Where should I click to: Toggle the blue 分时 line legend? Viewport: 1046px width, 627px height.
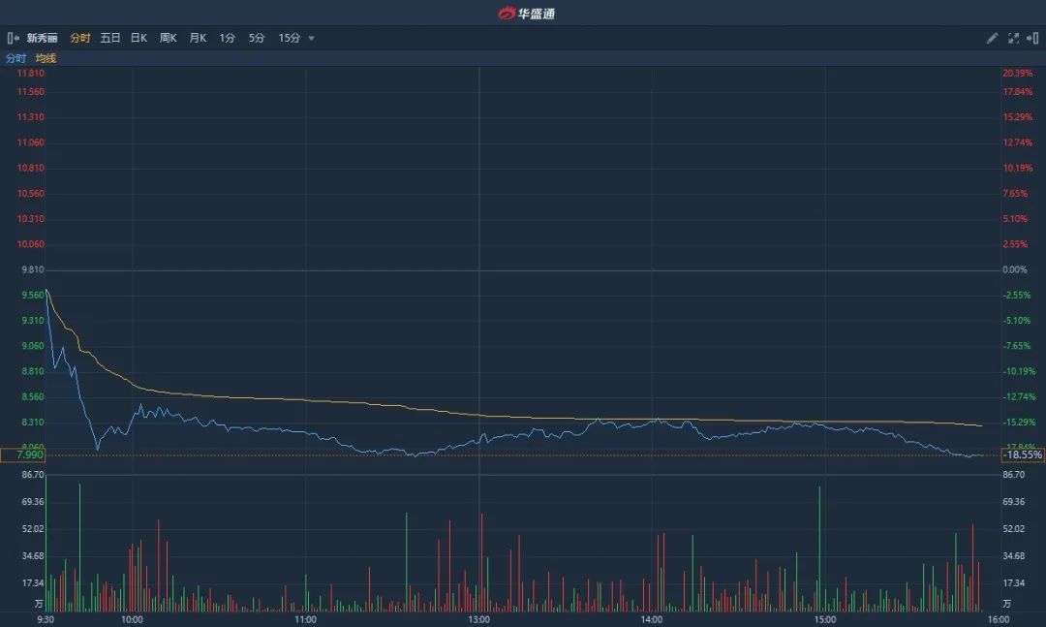coord(16,58)
